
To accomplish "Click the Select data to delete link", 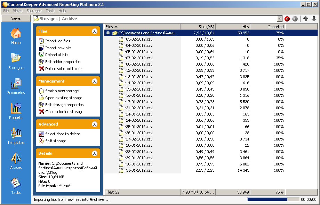I will 63,134.
